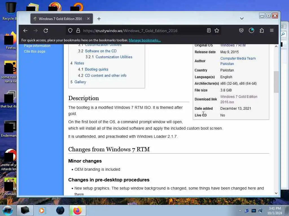Open the Windows 7 RTM original OS link

(x=233, y=45)
